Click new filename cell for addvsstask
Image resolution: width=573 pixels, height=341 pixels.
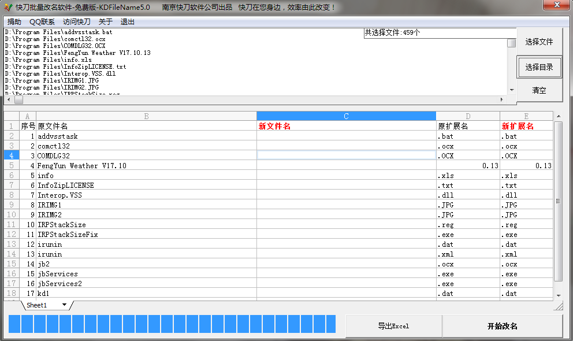tap(346, 136)
